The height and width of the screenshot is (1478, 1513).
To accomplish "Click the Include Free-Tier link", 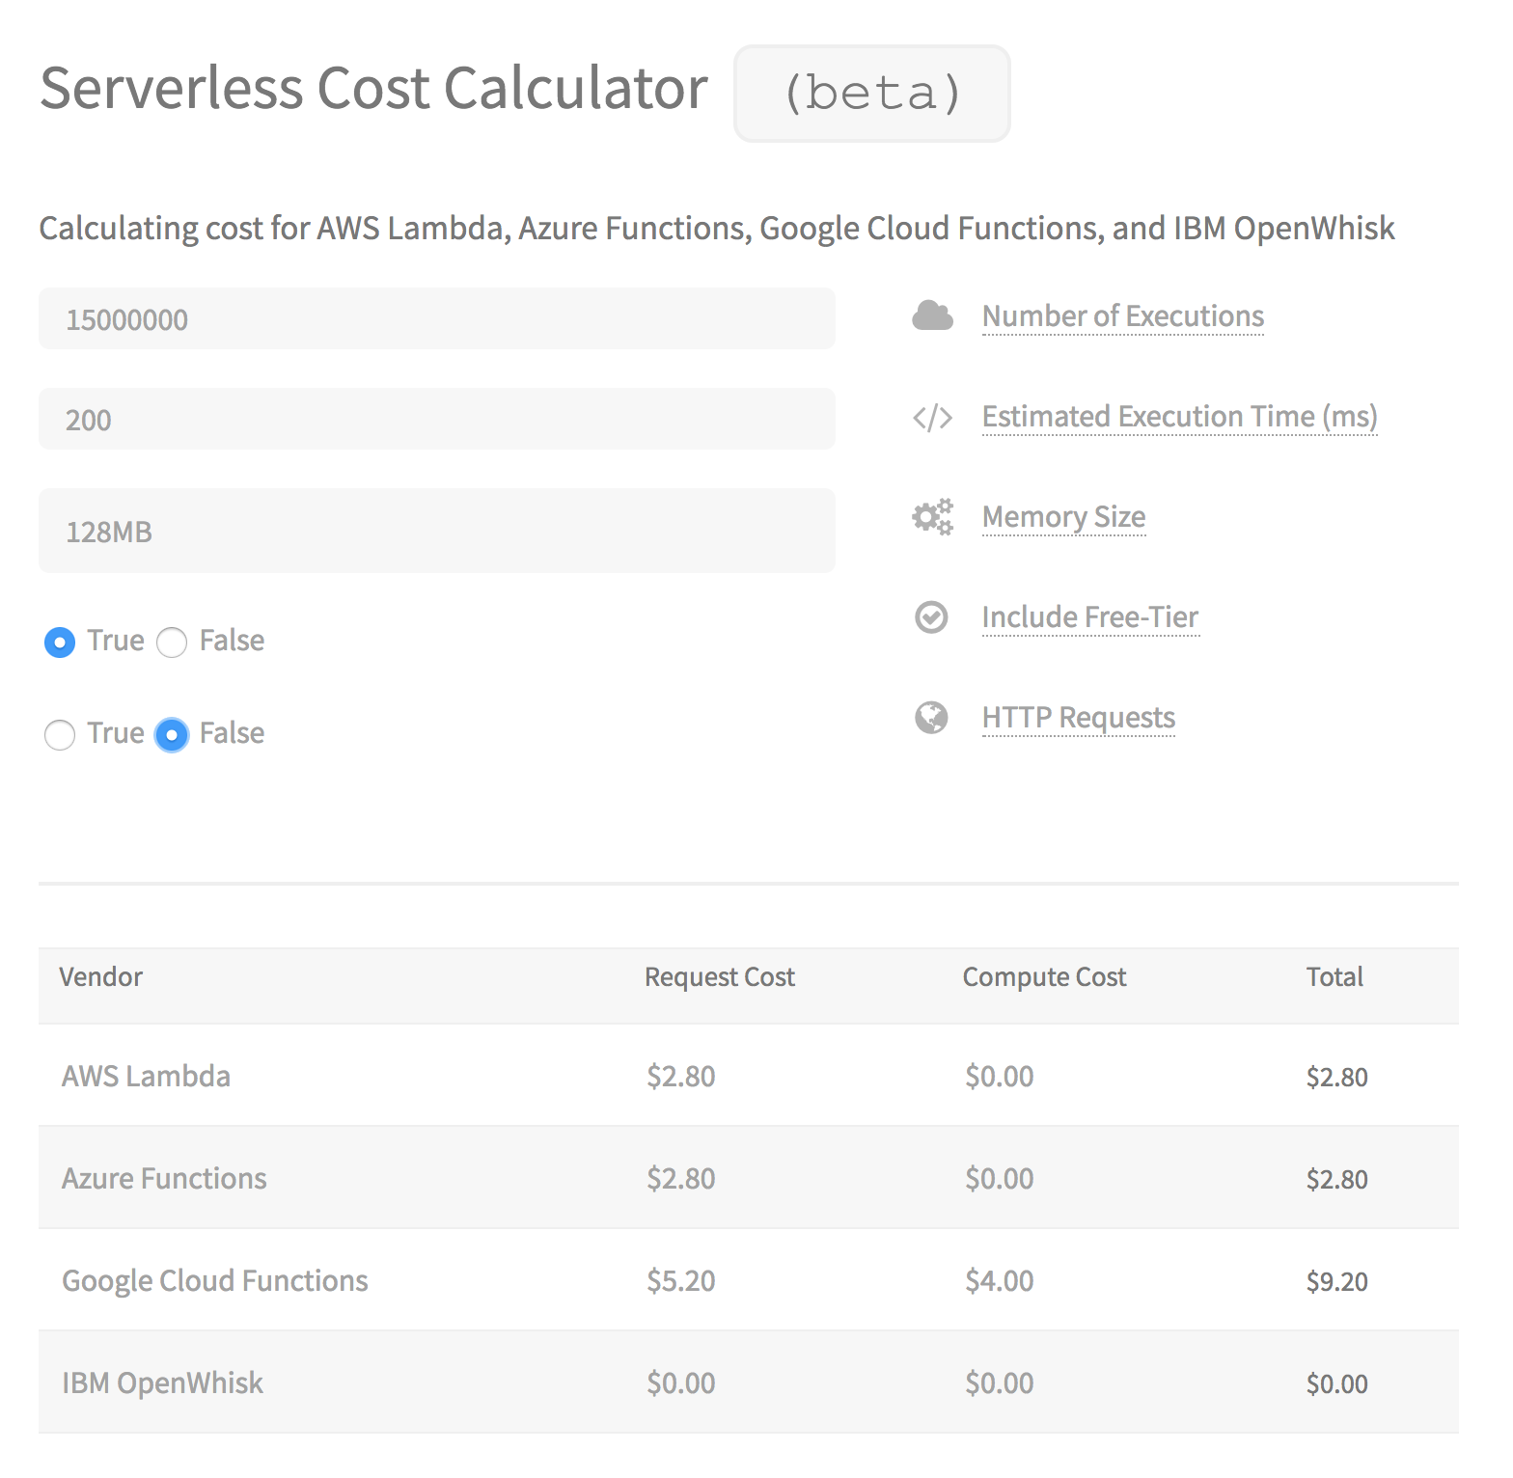I will (x=1089, y=617).
